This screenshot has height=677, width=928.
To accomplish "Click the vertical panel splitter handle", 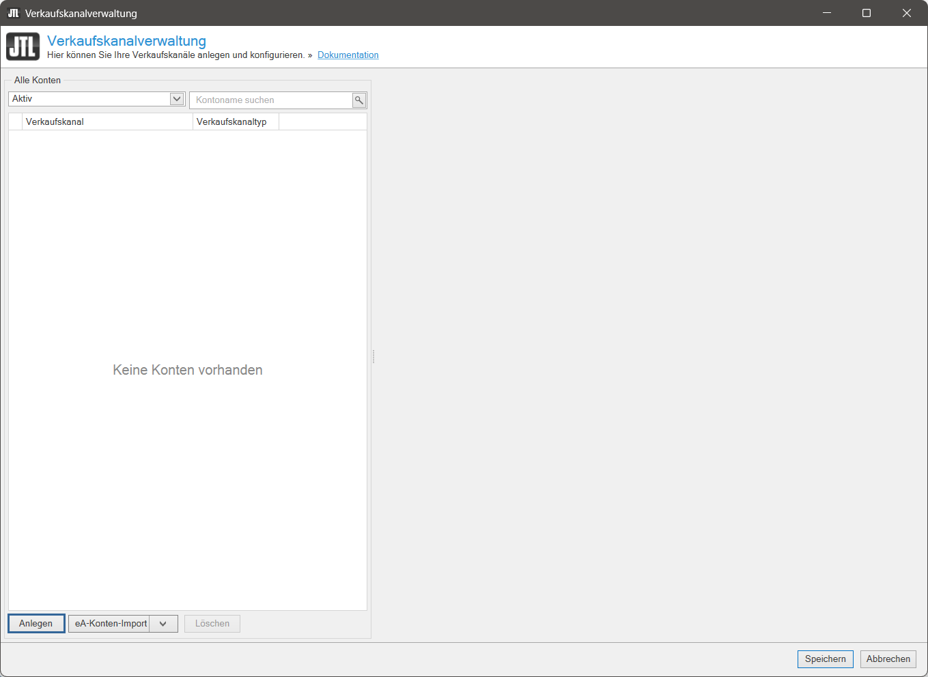I will point(374,356).
